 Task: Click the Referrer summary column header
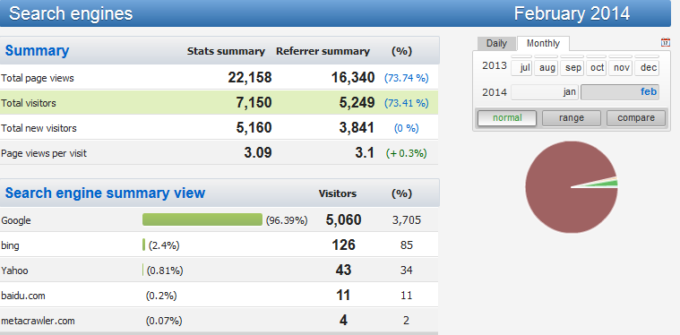tap(323, 52)
